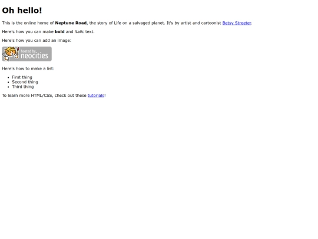Click the bullet before First thing

click(x=8, y=77)
